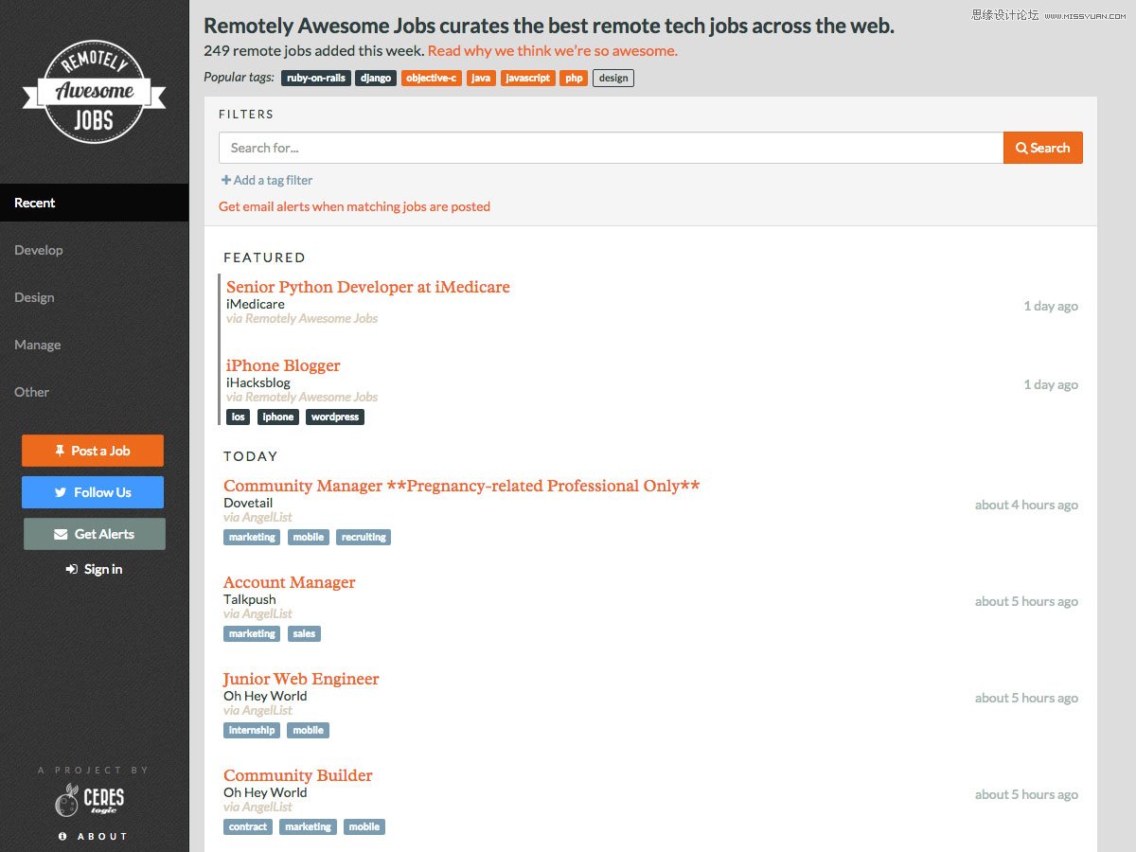Click the orange Search button

[1043, 148]
